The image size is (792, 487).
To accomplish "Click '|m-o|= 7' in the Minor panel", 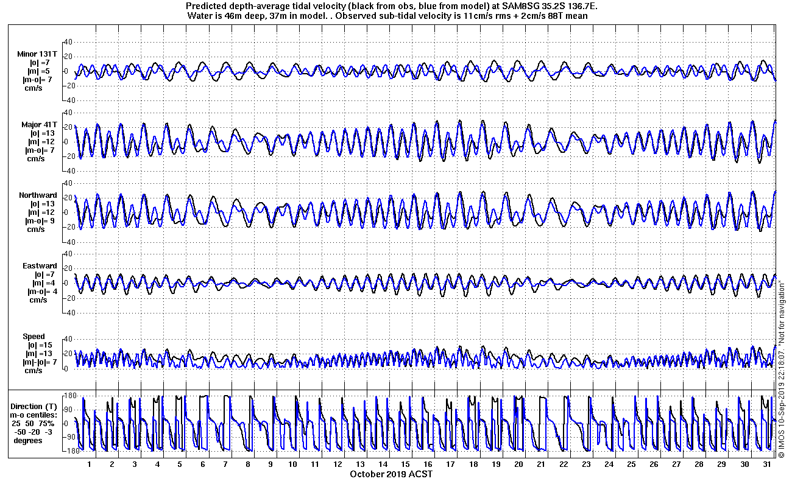I will [37, 80].
